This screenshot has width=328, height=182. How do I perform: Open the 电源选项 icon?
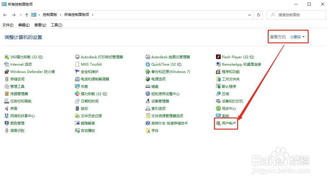[148, 79]
